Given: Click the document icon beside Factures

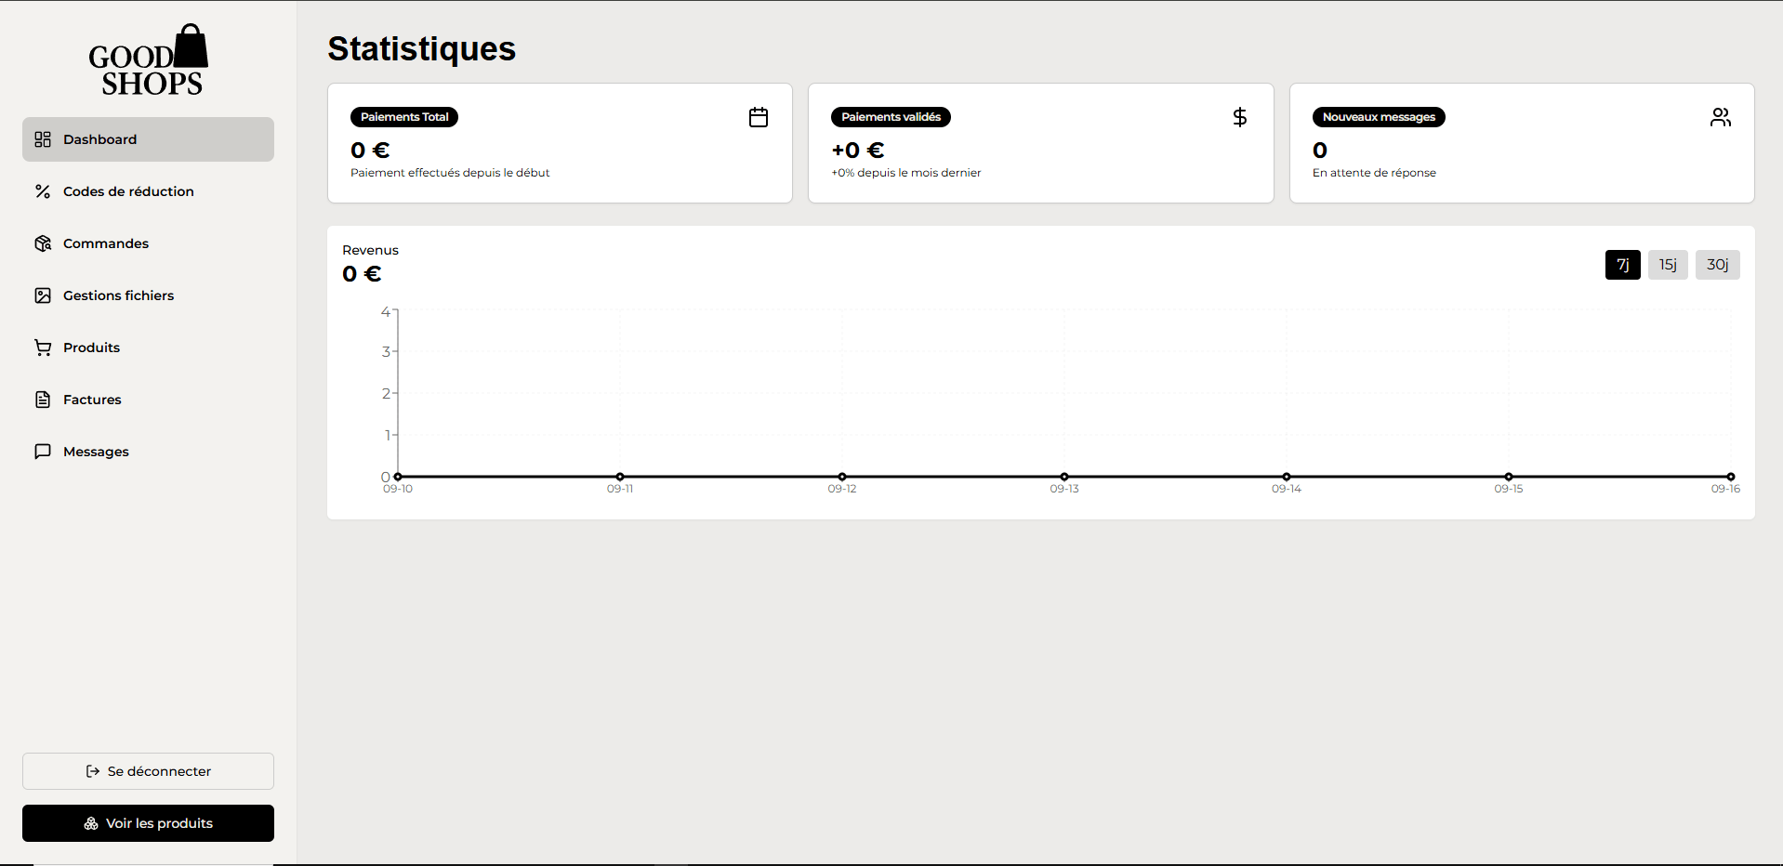Looking at the screenshot, I should coord(43,400).
